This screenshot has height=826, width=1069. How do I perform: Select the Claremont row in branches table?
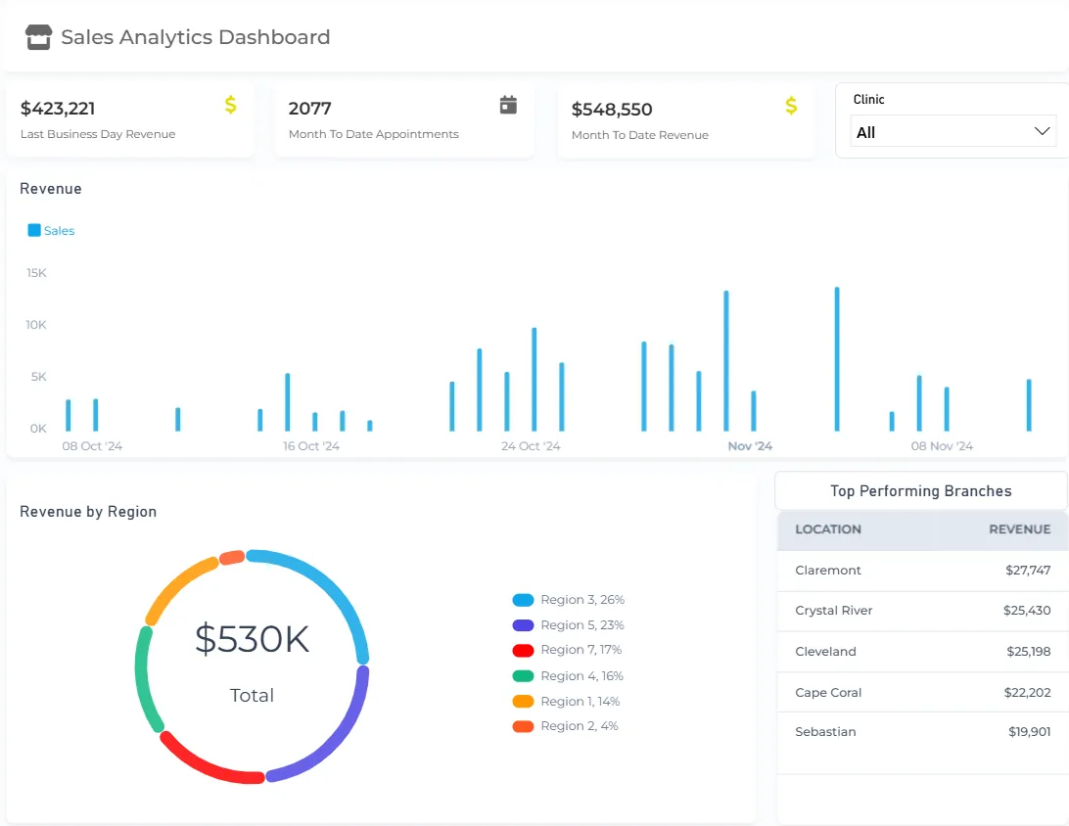point(922,571)
